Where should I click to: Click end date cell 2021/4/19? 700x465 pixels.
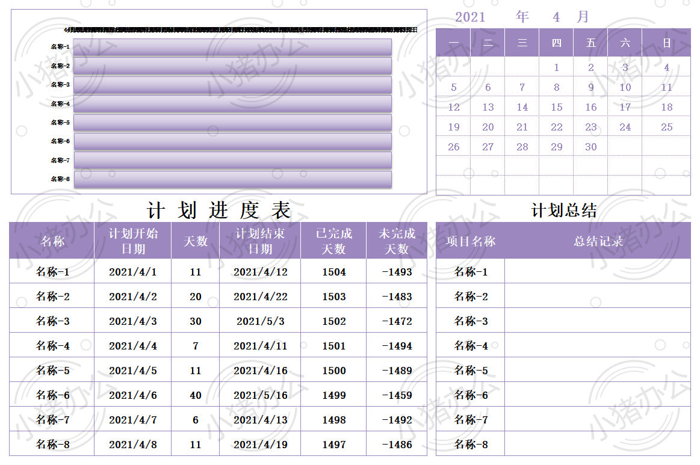point(260,445)
